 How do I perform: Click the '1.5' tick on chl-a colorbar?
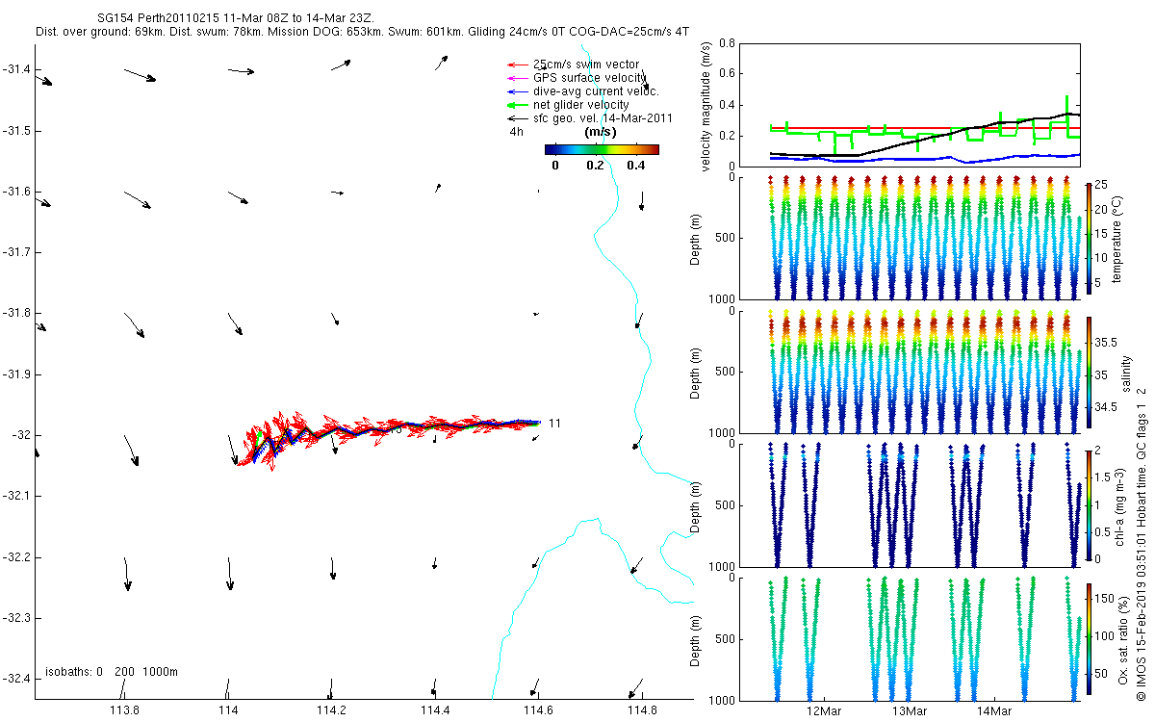tap(1102, 477)
